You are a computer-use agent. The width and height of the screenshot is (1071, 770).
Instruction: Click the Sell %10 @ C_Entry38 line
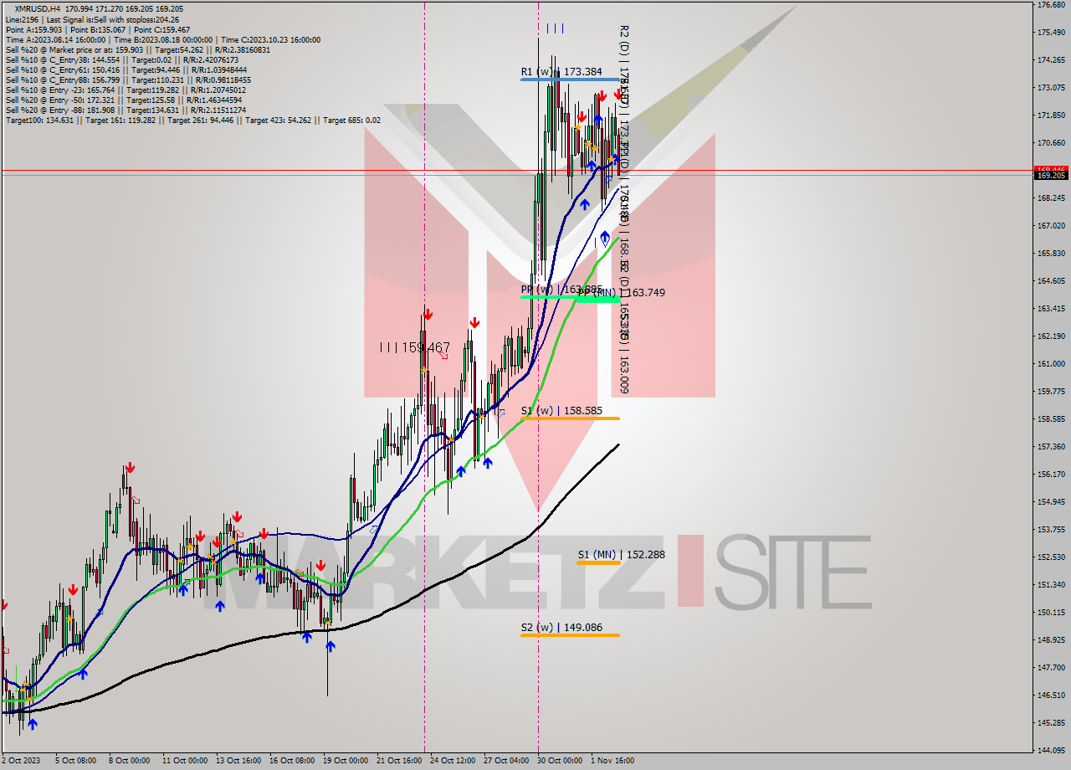(x=121, y=59)
